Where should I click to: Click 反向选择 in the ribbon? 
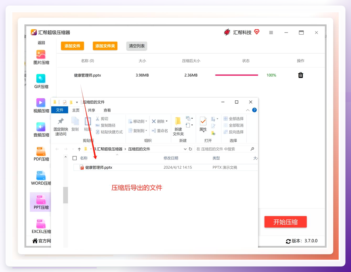234,132
